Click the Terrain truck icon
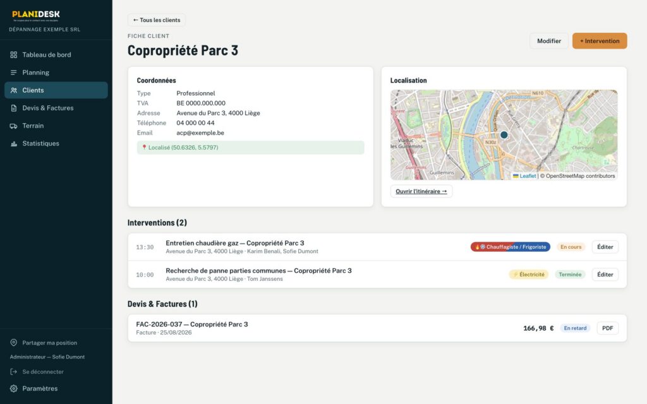 (14, 126)
